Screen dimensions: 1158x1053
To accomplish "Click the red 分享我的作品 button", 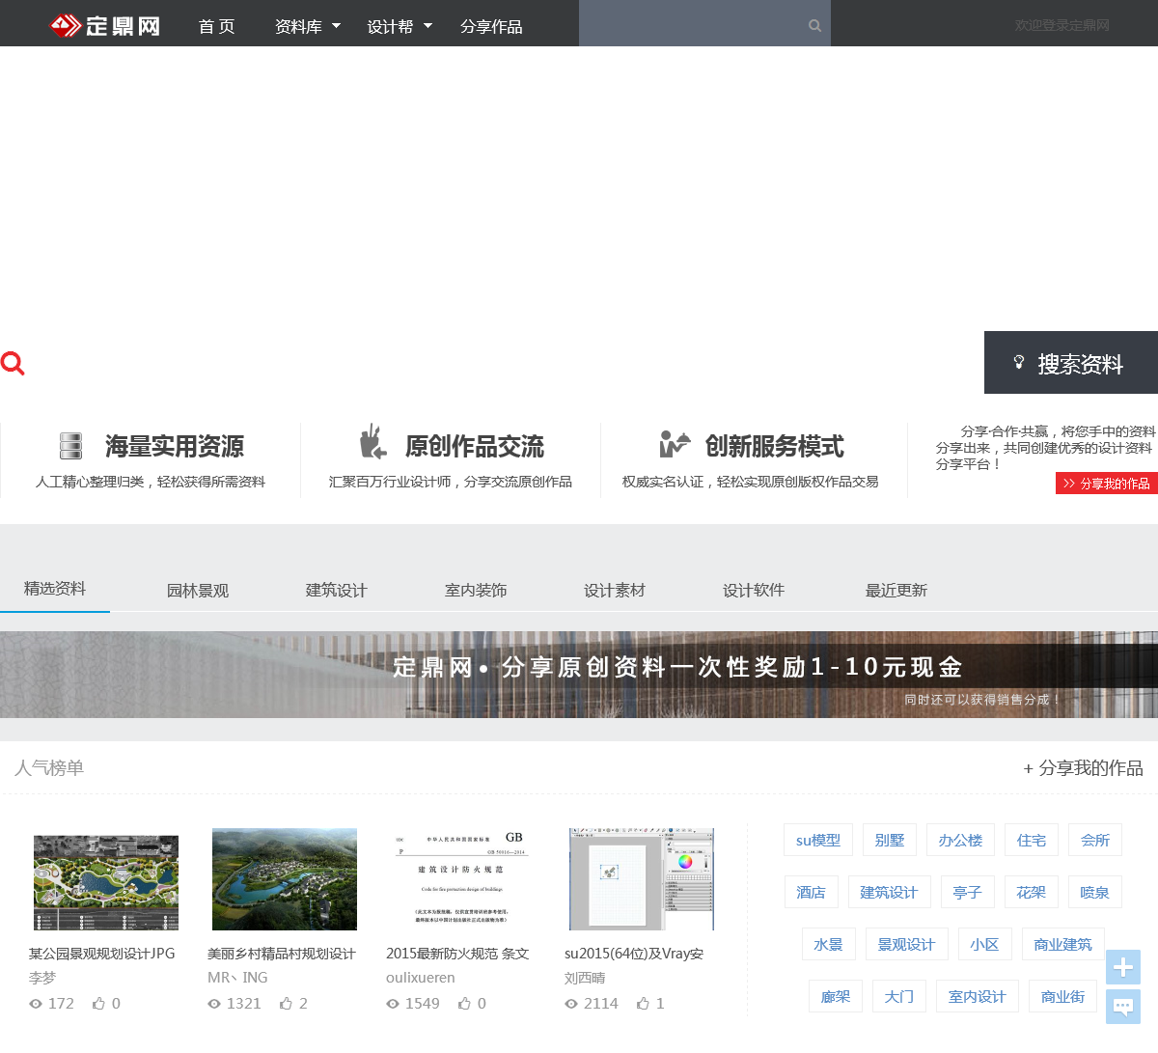I will coord(1107,483).
